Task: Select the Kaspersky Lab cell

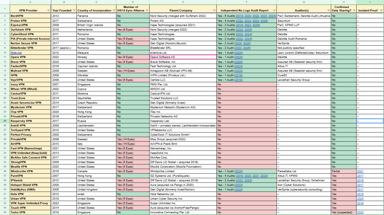Action: [183, 121]
